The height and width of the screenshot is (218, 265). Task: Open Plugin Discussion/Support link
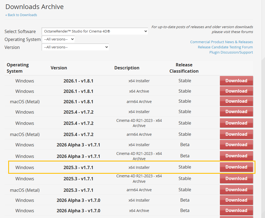tap(231, 52)
